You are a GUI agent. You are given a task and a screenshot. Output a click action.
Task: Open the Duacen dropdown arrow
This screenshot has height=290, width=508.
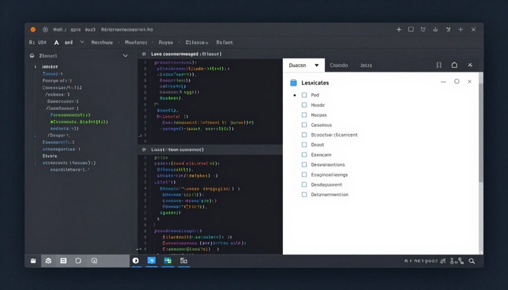[317, 65]
